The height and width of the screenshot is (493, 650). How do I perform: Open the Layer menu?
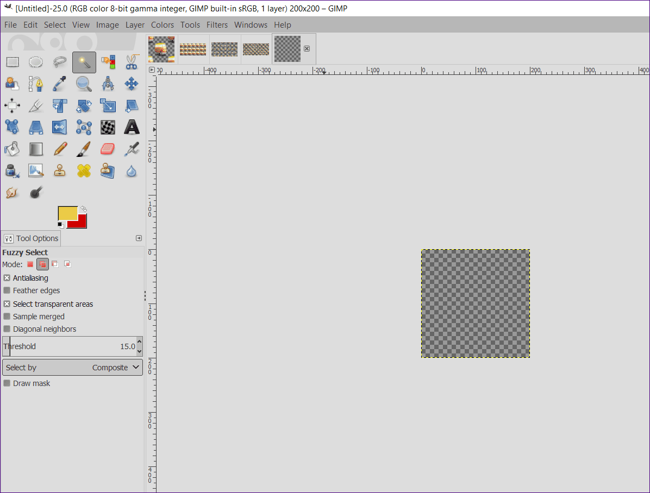pos(135,25)
